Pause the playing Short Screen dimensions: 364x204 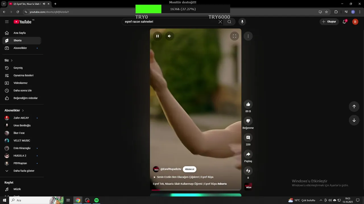pos(158,36)
